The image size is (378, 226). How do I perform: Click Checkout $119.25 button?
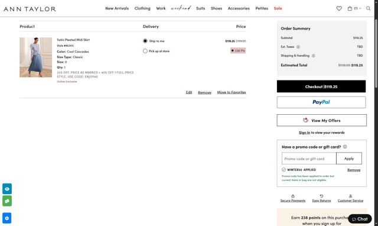click(x=321, y=86)
